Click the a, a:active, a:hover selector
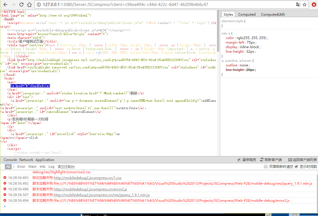Image resolution: width=318 pixels, height=216 pixels. pos(238,61)
